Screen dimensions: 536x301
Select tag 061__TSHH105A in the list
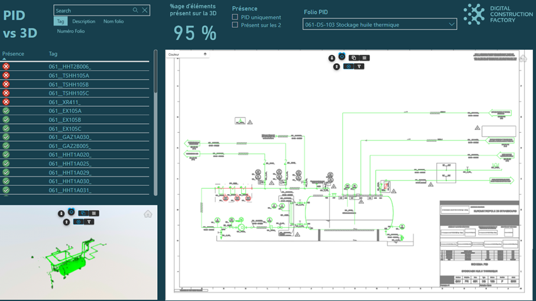(x=69, y=76)
